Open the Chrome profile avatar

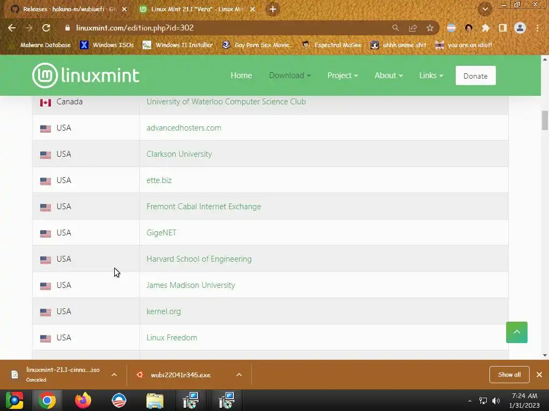tap(520, 28)
